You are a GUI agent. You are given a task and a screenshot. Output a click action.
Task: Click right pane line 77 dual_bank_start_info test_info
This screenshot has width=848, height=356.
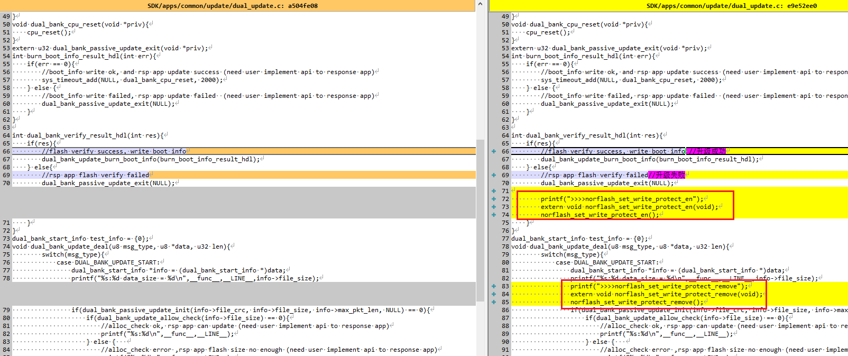pyautogui.click(x=581, y=239)
